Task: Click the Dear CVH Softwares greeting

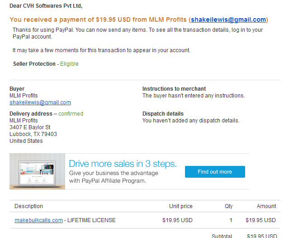Action: click(x=46, y=6)
